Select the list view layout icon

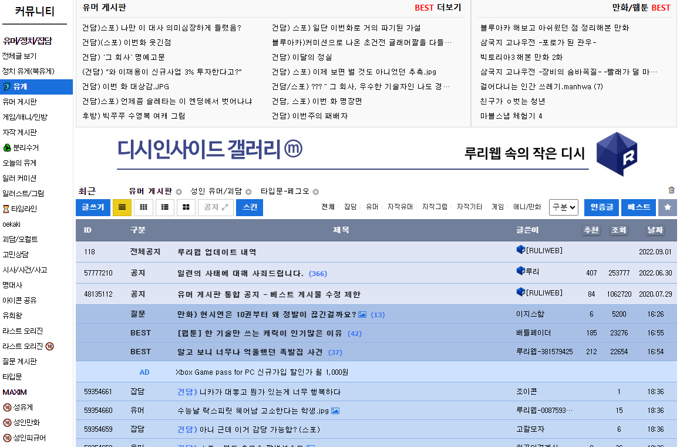click(122, 207)
